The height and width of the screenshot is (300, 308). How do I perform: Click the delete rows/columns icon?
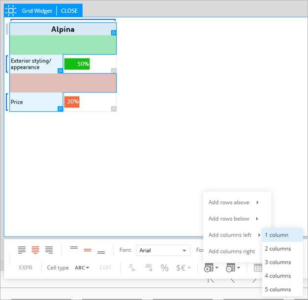230,268
